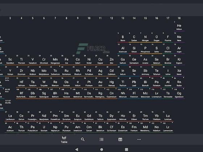Open the Silicon (Si) element
This screenshot has width=203, height=152.
click(134, 49)
